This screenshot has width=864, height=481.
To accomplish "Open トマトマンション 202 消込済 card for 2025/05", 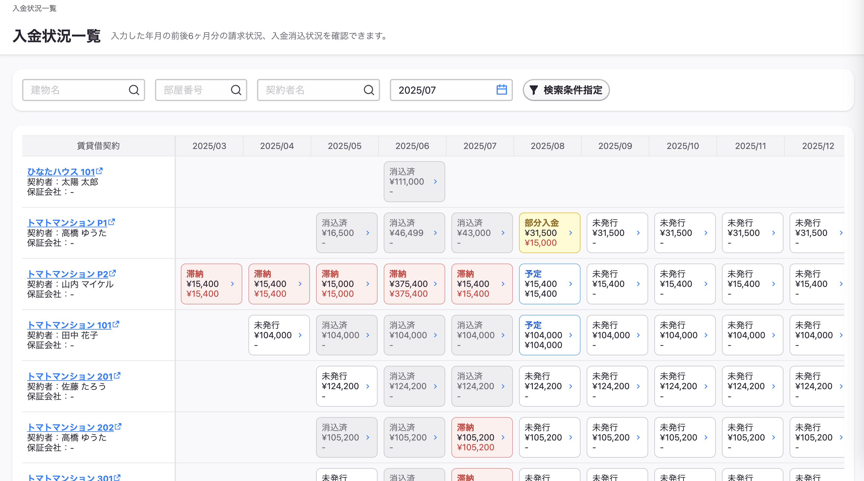I will point(347,437).
